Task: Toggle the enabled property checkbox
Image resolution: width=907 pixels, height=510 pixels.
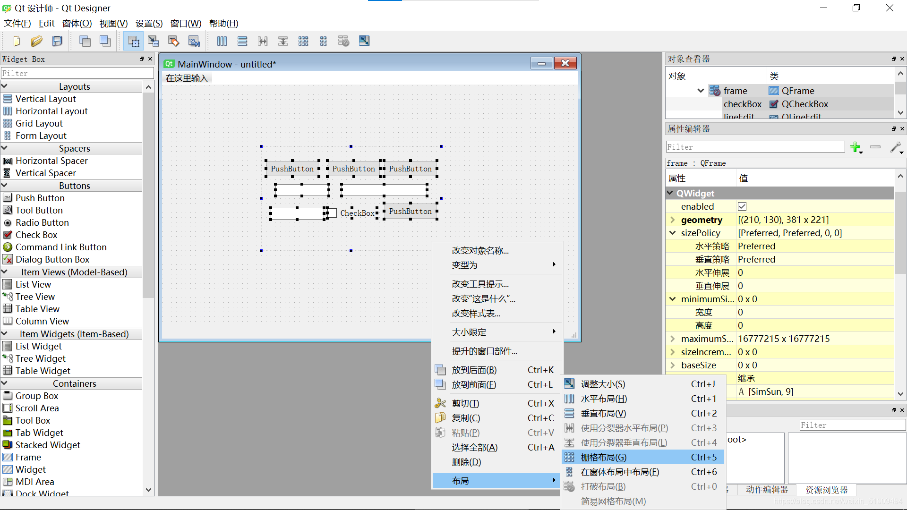Action: tap(742, 206)
